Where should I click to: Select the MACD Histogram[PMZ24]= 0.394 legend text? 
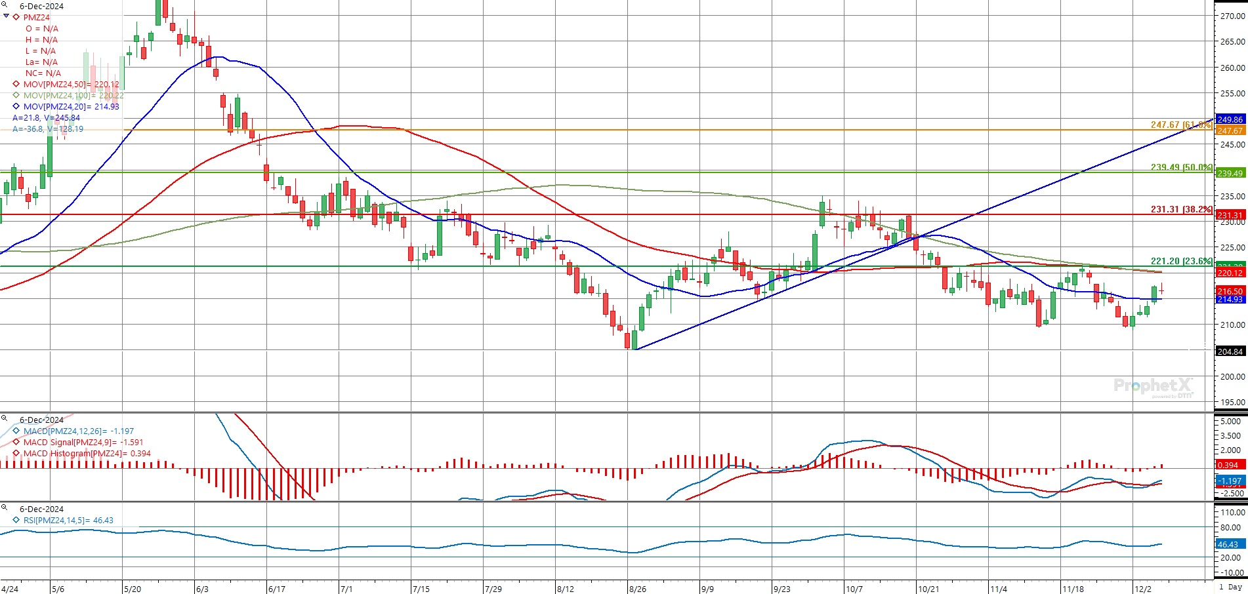pyautogui.click(x=87, y=454)
